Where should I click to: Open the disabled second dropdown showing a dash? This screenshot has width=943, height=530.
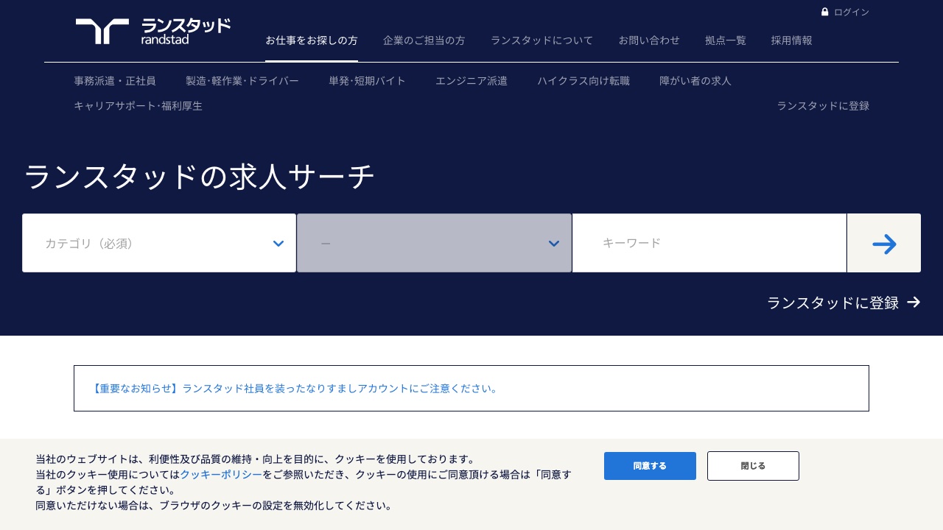tap(434, 243)
